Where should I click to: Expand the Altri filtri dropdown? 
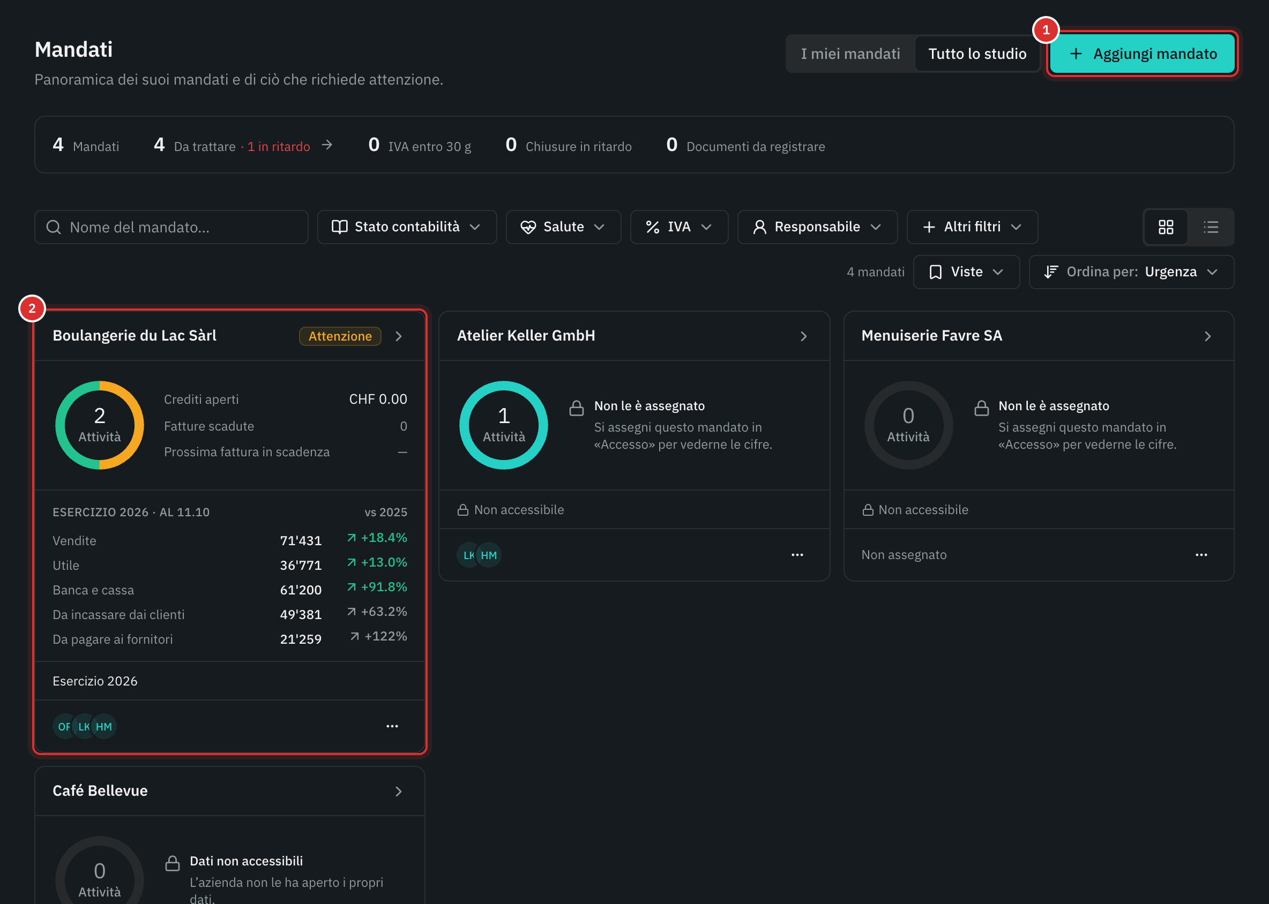point(972,227)
